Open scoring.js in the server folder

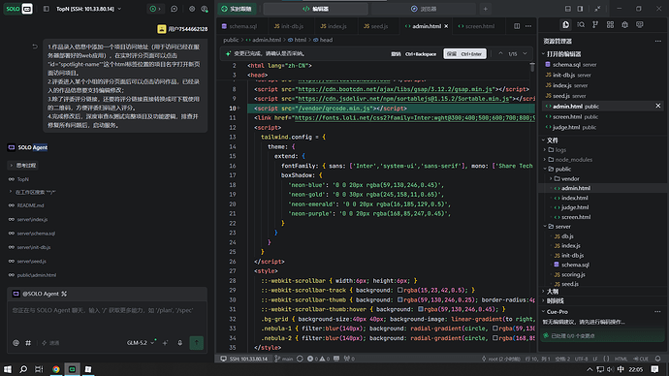573,274
